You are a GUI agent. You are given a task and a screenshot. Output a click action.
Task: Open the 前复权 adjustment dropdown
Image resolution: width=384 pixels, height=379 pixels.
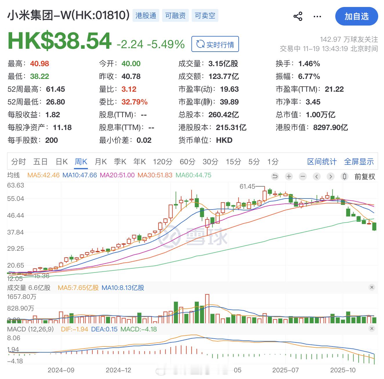(365, 176)
